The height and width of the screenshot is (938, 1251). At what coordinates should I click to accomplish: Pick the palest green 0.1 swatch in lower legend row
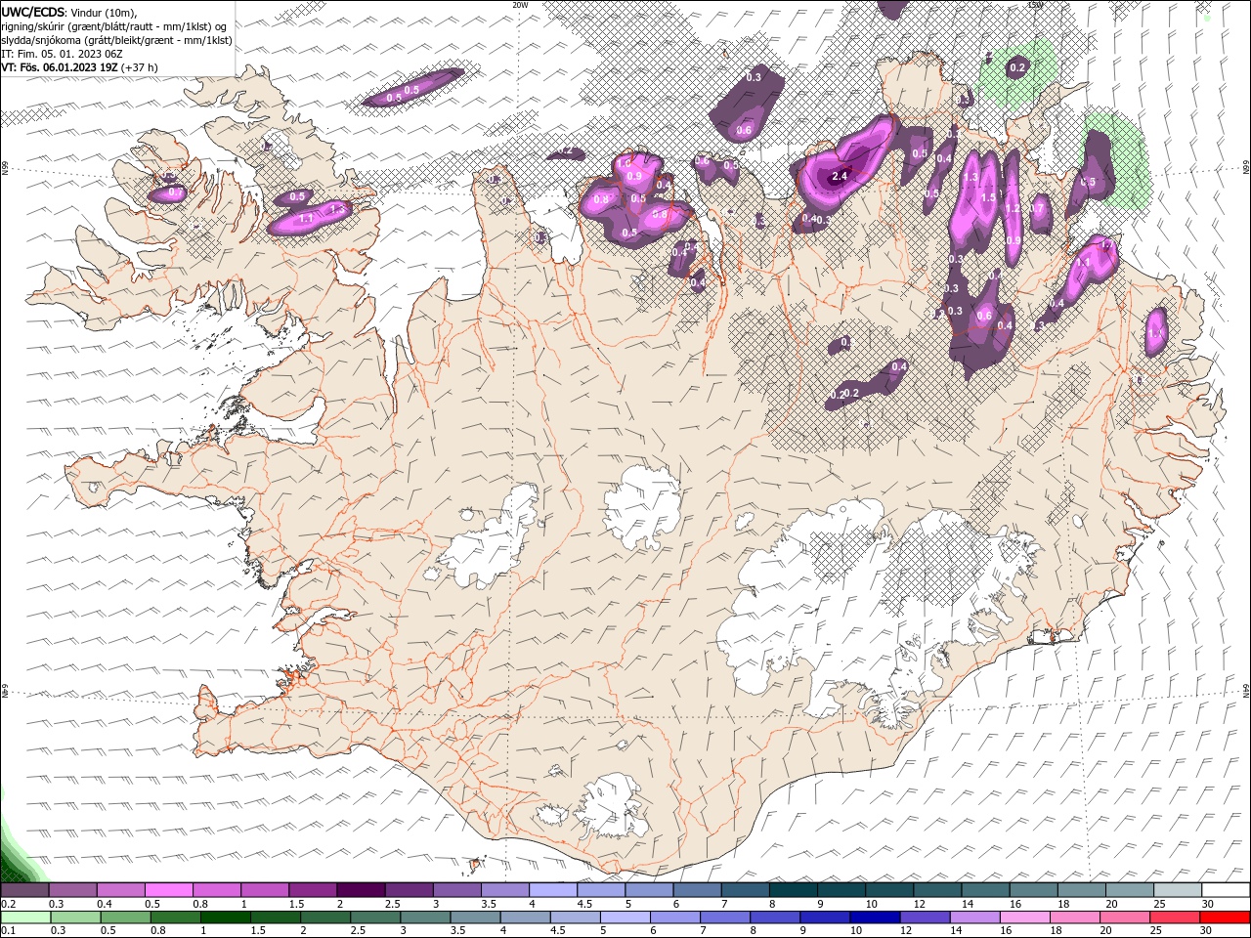tap(24, 917)
